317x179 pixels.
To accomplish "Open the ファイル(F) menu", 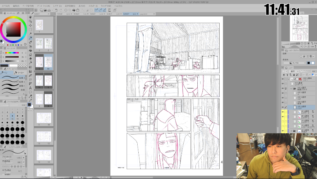I will tap(5, 6).
